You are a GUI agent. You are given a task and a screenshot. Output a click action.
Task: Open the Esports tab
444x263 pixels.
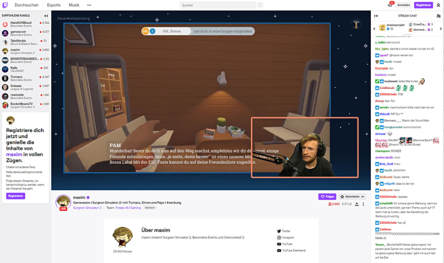coord(54,5)
